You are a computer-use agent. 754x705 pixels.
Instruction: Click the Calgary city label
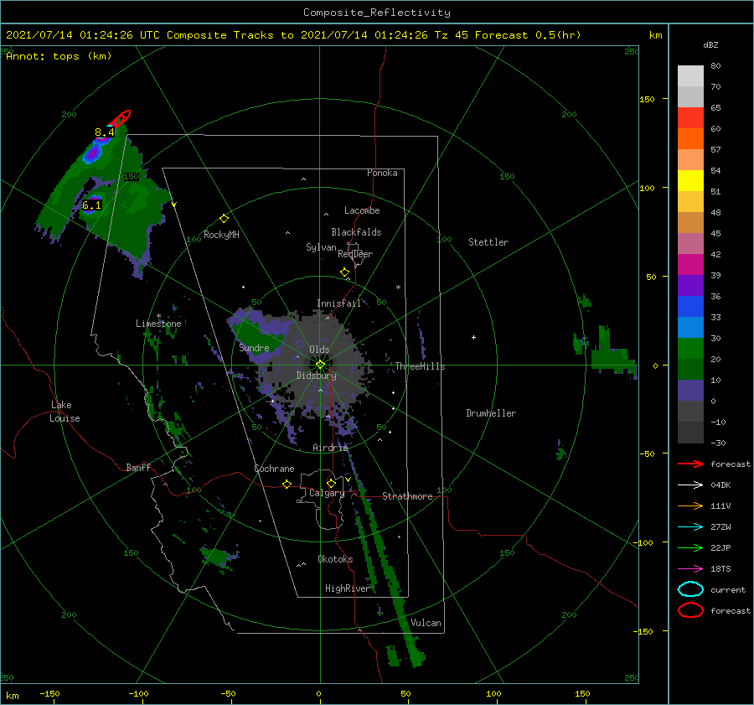click(327, 493)
